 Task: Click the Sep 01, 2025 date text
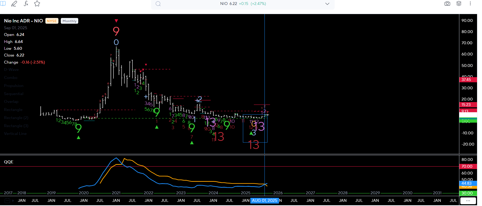click(x=16, y=28)
